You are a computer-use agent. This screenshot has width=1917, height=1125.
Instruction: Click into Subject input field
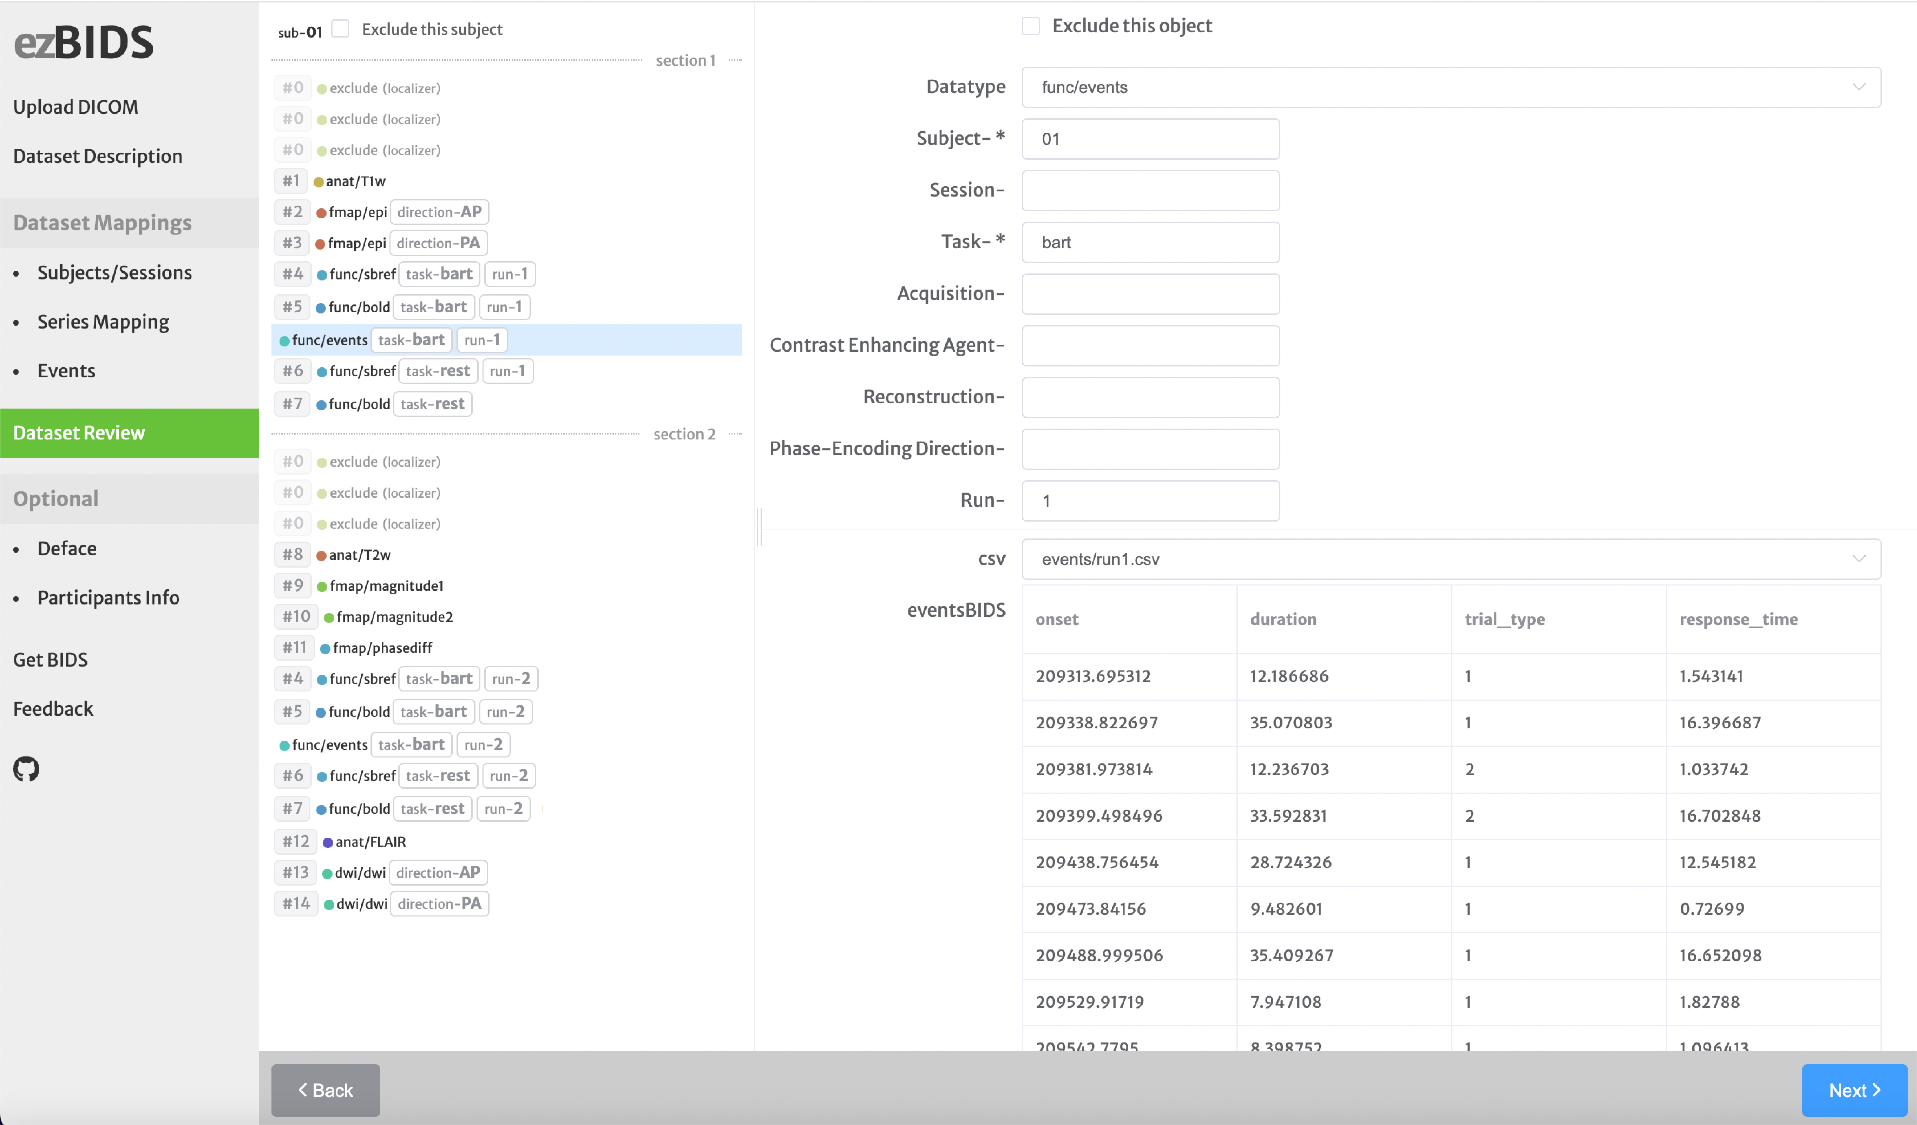(1150, 139)
